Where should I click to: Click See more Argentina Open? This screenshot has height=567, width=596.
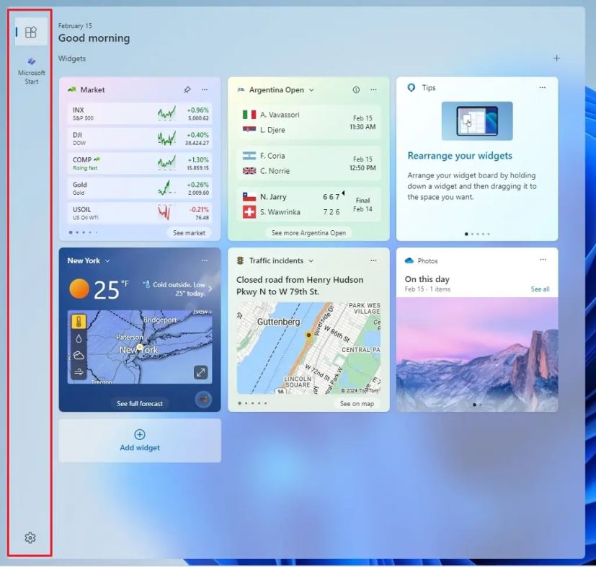308,233
